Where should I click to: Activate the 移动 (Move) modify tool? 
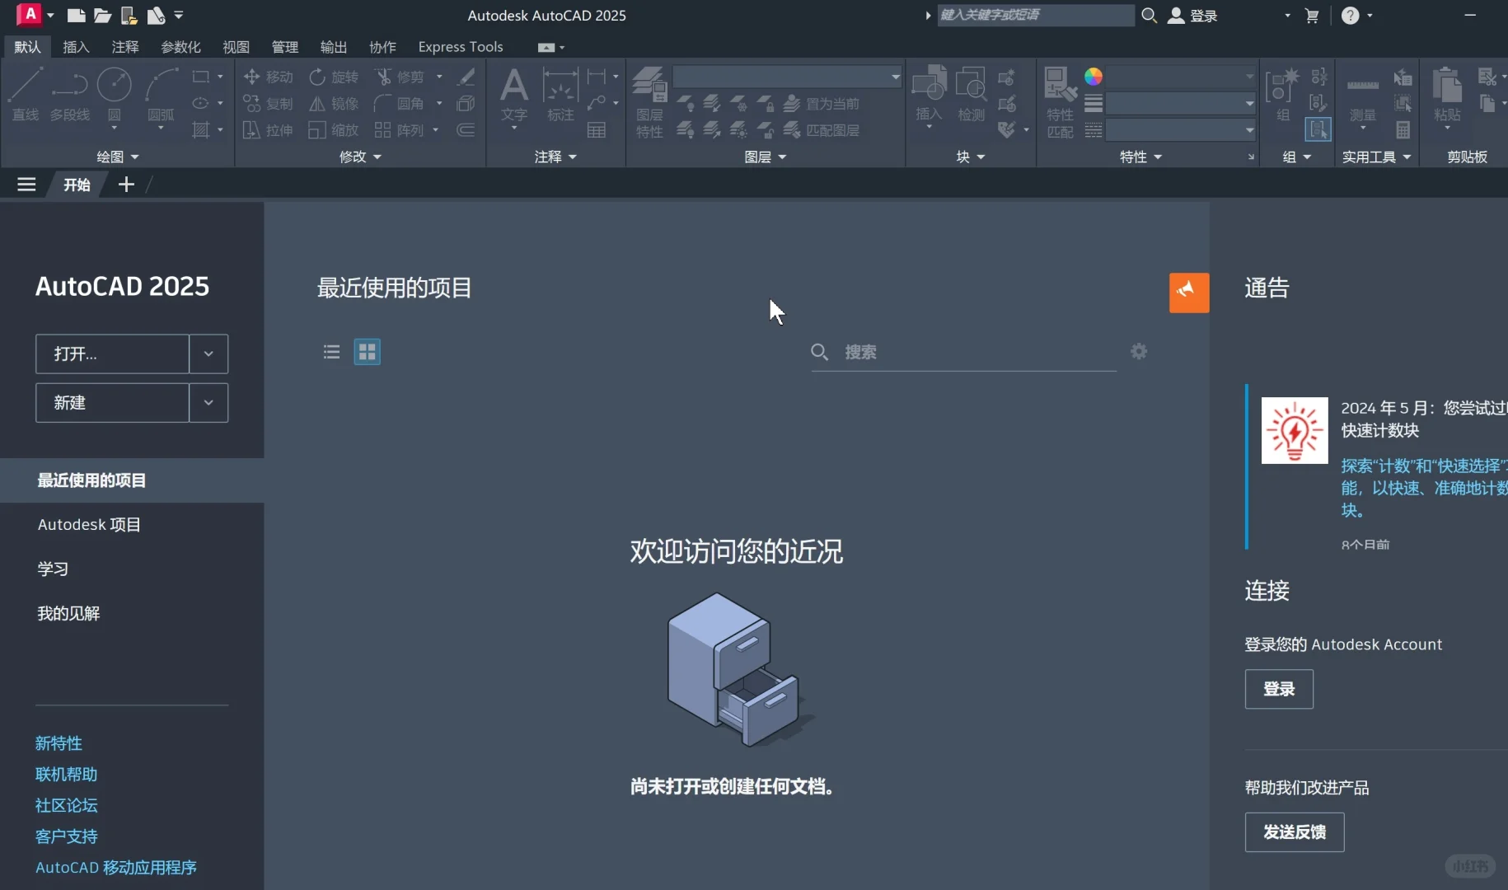tap(267, 77)
